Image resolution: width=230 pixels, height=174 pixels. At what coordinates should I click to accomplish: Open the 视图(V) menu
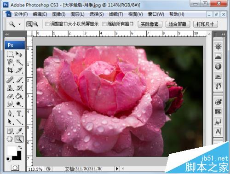coord(136,14)
